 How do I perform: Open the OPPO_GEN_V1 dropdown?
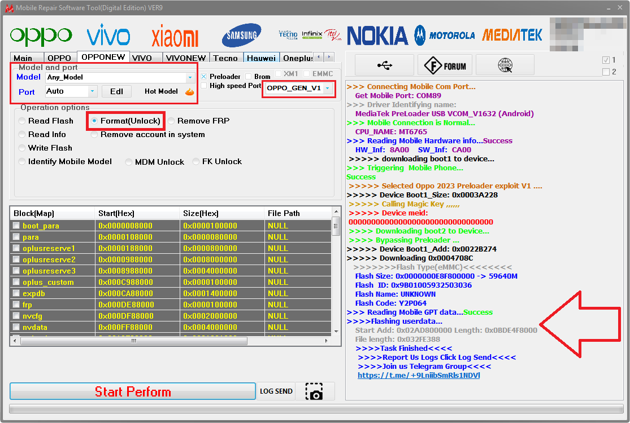click(328, 88)
